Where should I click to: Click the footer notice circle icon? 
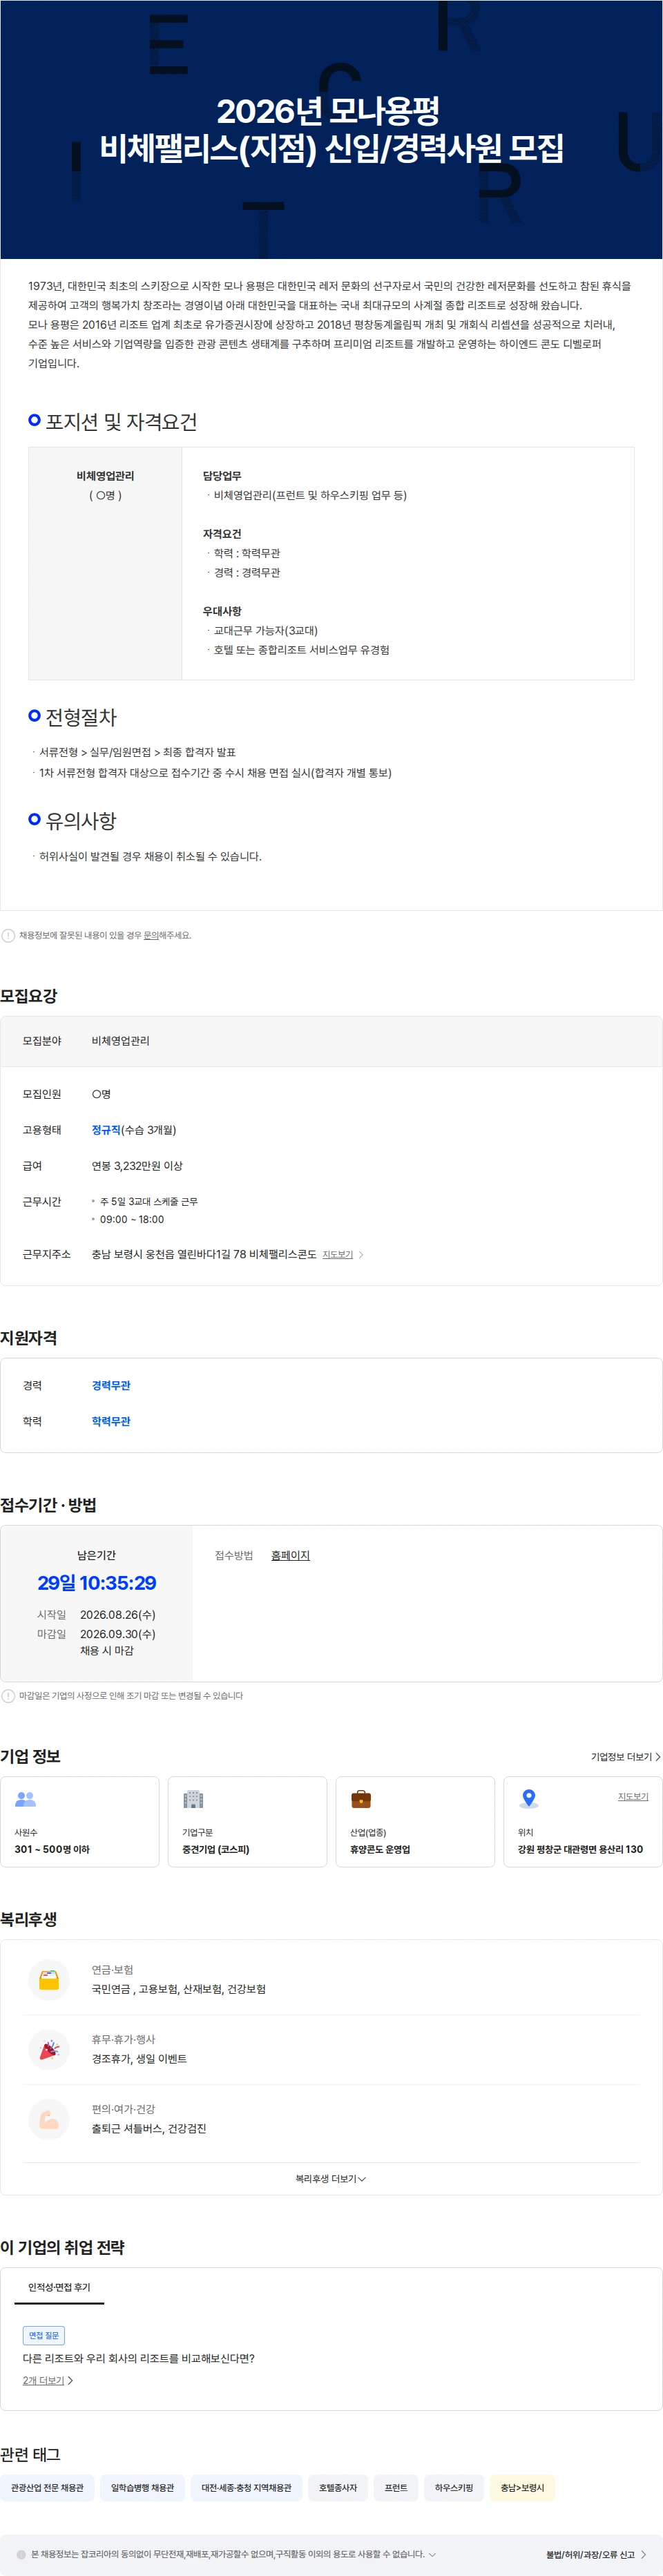pos(21,2554)
